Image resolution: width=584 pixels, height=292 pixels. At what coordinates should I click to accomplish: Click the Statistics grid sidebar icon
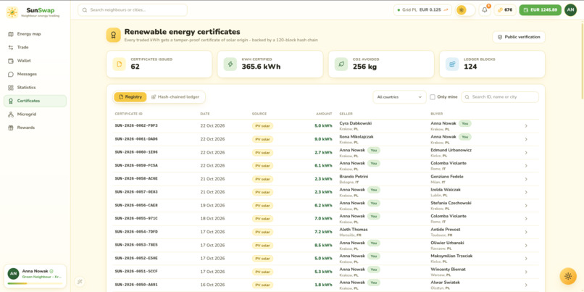(11, 88)
